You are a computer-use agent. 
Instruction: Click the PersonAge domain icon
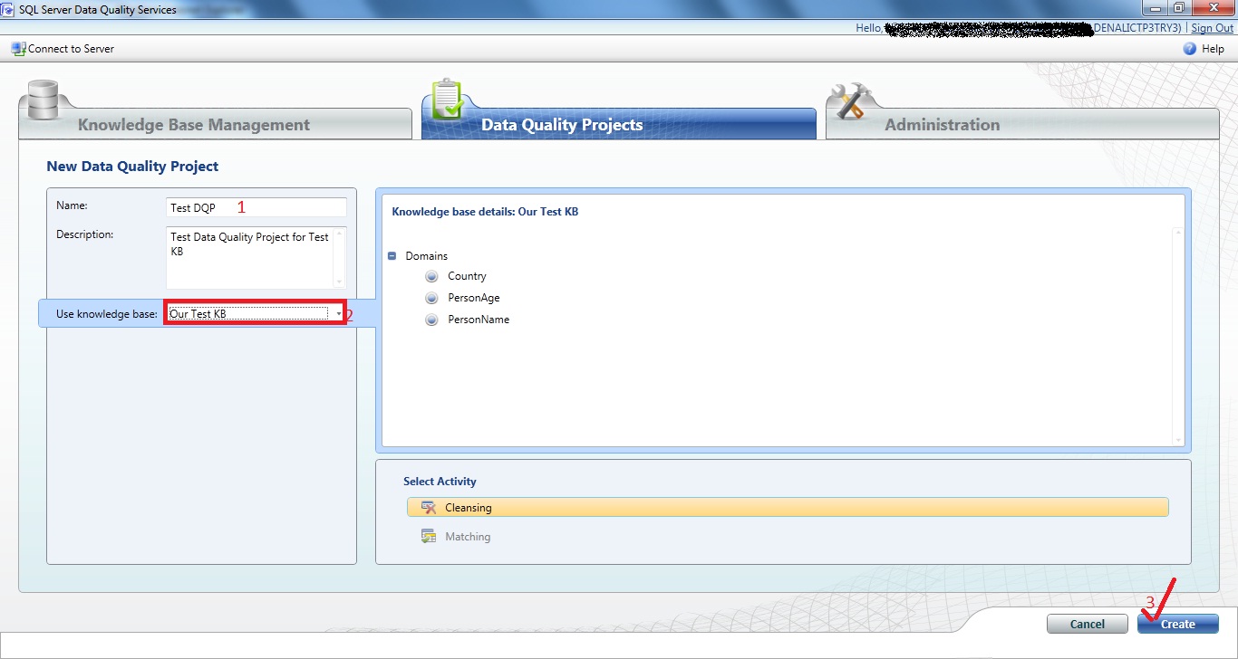[432, 298]
